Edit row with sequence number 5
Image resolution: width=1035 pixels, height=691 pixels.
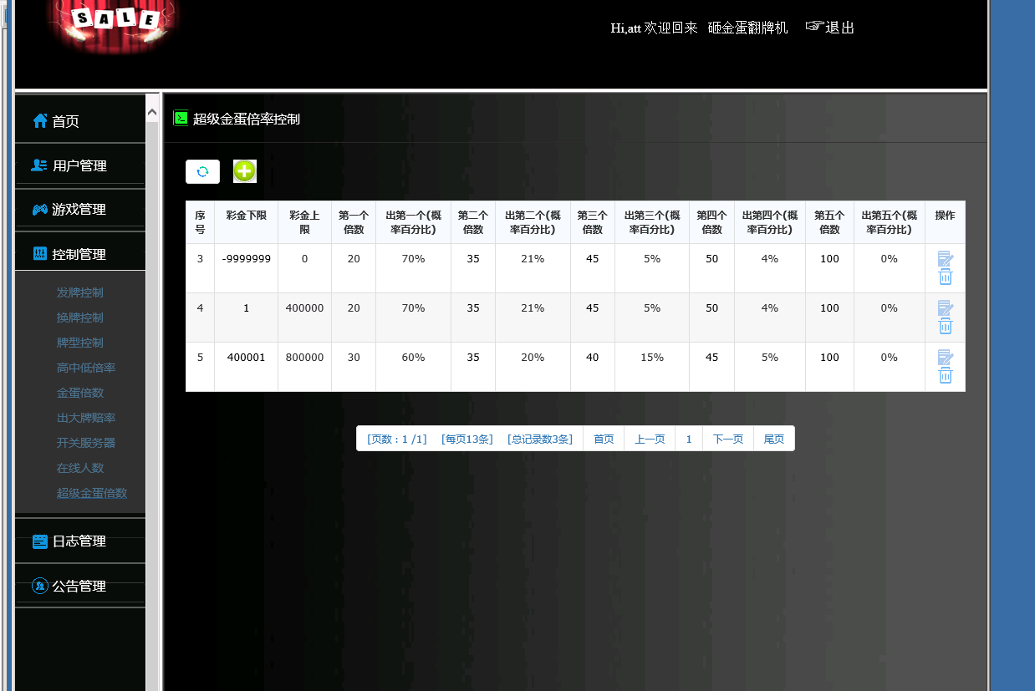point(945,358)
